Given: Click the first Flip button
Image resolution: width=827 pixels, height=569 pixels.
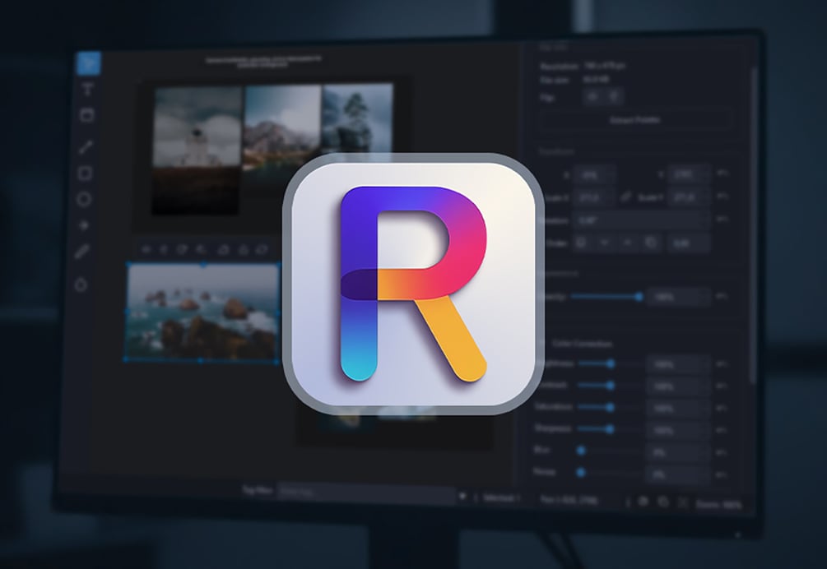Looking at the screenshot, I should tap(593, 97).
